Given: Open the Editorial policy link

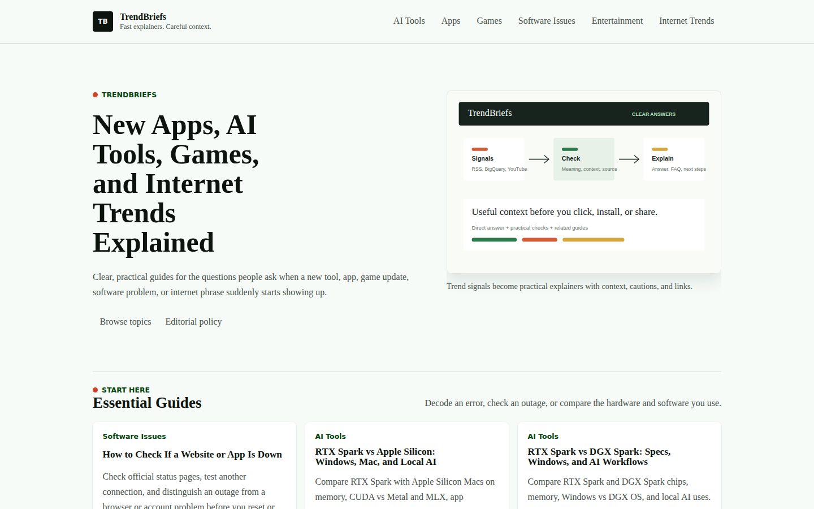Looking at the screenshot, I should click(193, 322).
